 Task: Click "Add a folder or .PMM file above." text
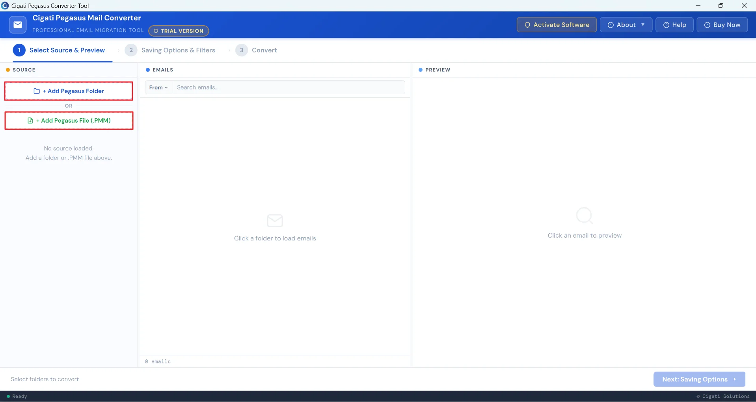[x=69, y=158]
